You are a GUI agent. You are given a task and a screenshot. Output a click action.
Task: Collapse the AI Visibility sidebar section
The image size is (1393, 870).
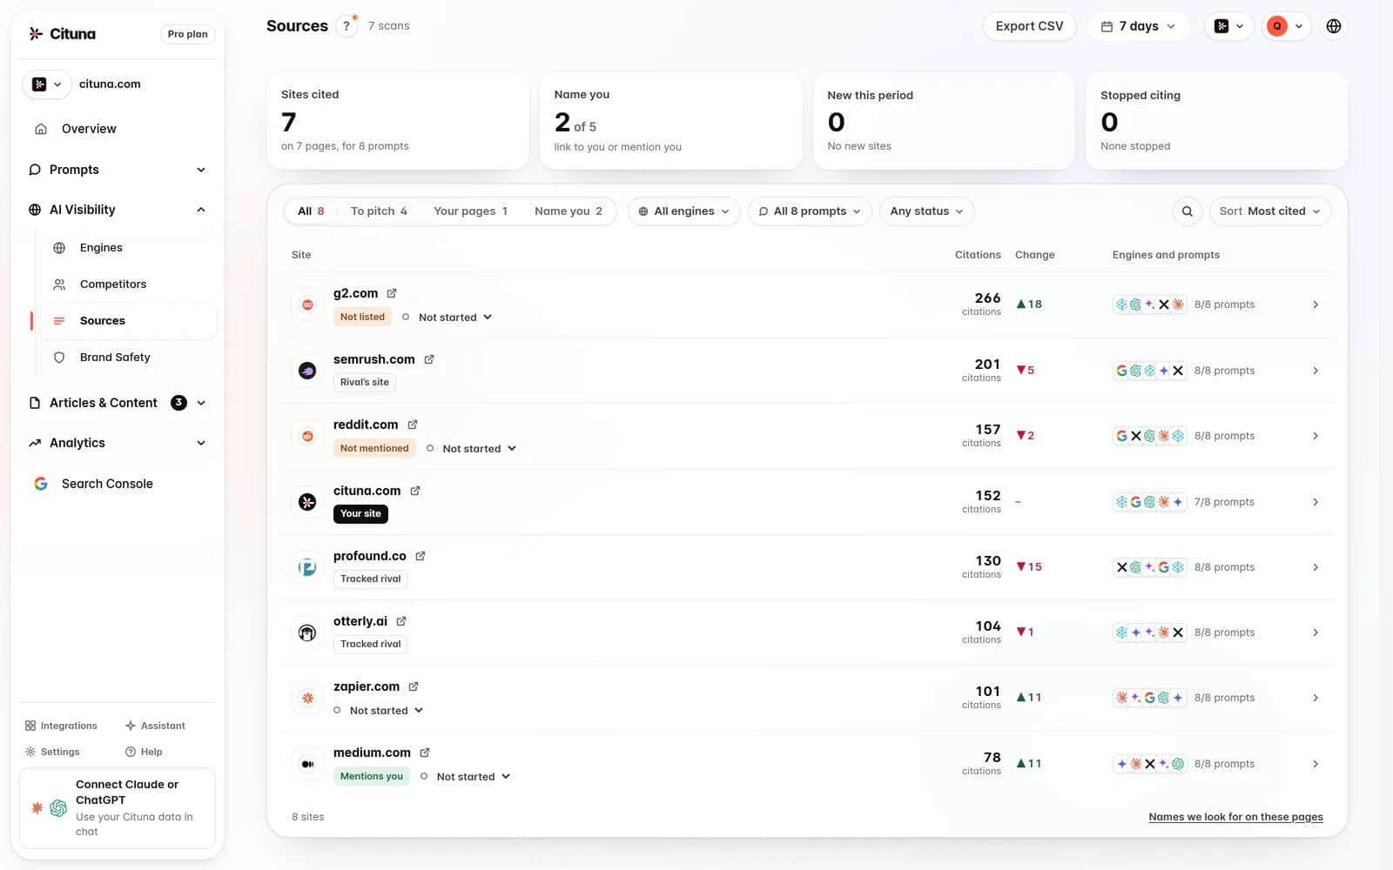[x=118, y=210]
